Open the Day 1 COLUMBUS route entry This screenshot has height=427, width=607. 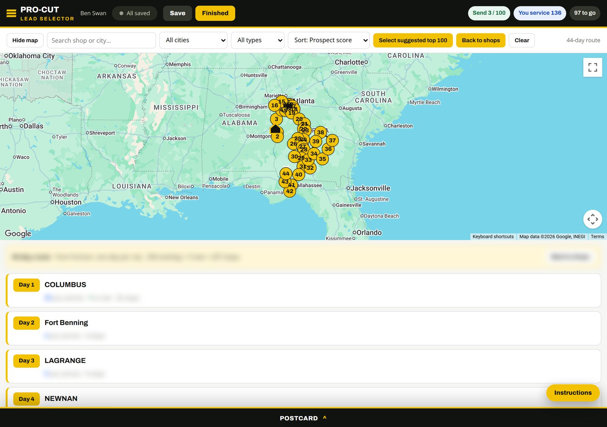click(303, 290)
